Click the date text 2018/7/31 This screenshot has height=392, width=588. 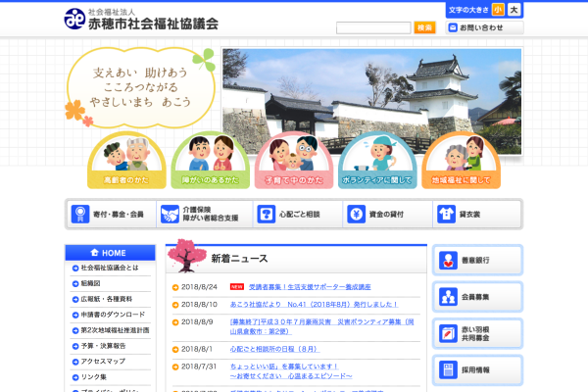coord(199,367)
